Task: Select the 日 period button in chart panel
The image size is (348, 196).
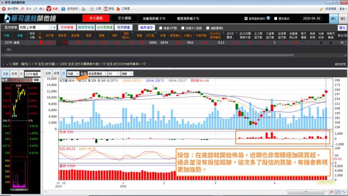Action: pyautogui.click(x=63, y=73)
